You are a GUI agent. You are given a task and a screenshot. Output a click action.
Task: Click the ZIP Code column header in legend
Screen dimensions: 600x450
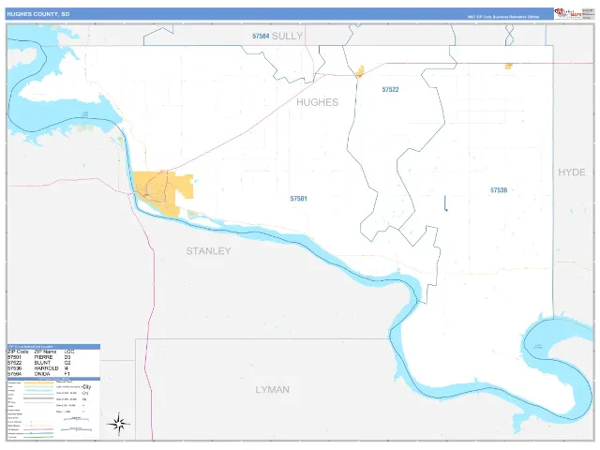click(18, 352)
